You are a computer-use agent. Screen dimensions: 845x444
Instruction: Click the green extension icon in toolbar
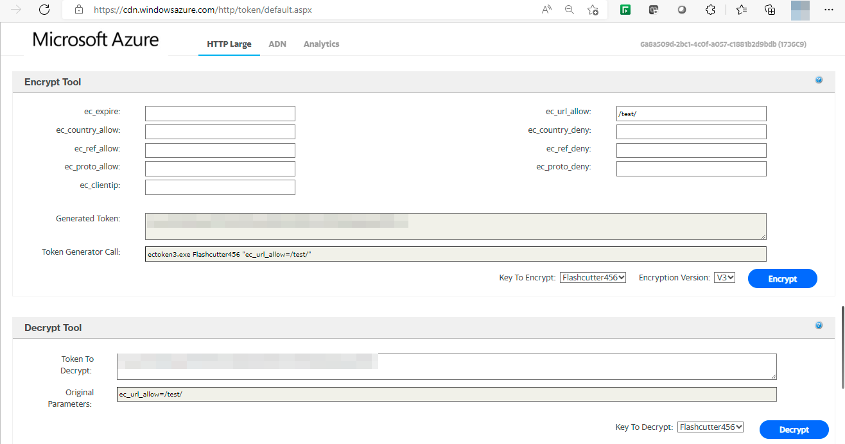pyautogui.click(x=625, y=10)
